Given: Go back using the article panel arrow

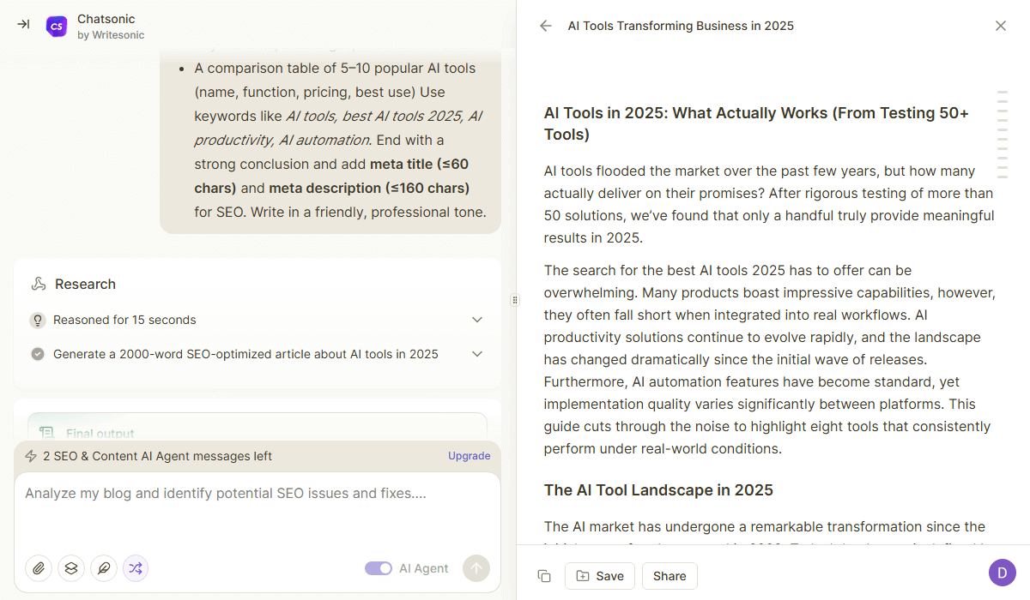Looking at the screenshot, I should tap(546, 26).
